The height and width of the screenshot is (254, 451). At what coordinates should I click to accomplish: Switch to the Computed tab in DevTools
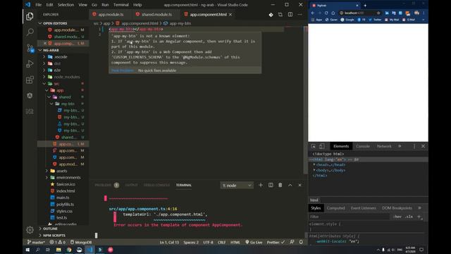(x=335, y=208)
